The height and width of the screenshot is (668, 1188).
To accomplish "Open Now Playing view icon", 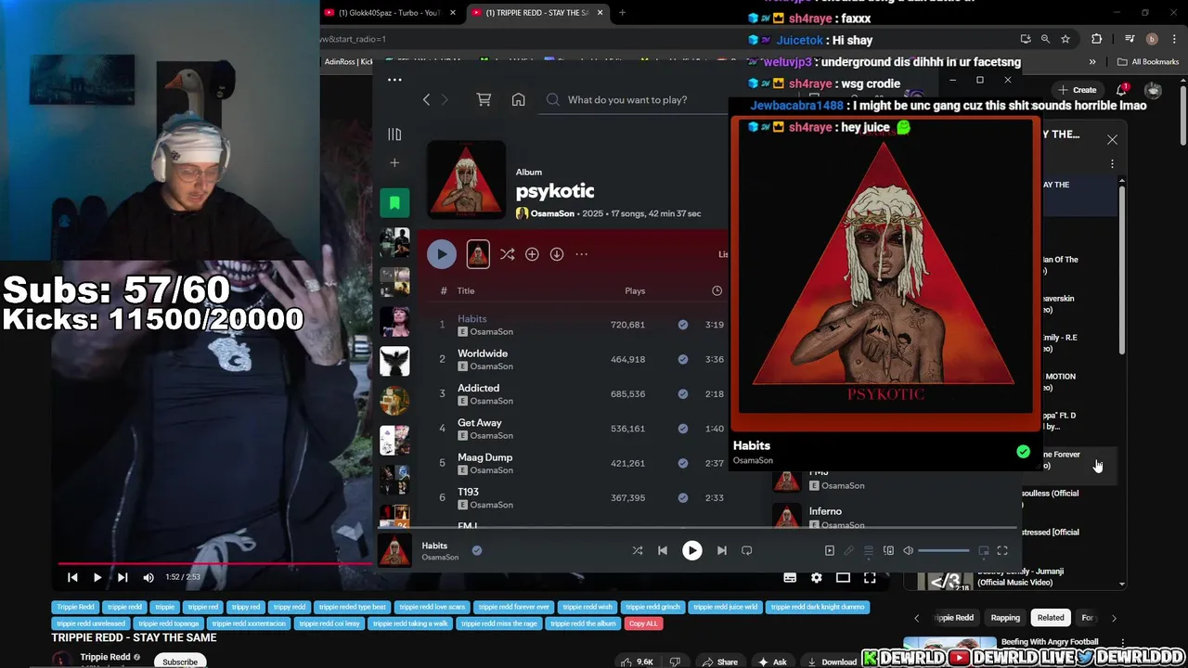I will pyautogui.click(x=830, y=551).
